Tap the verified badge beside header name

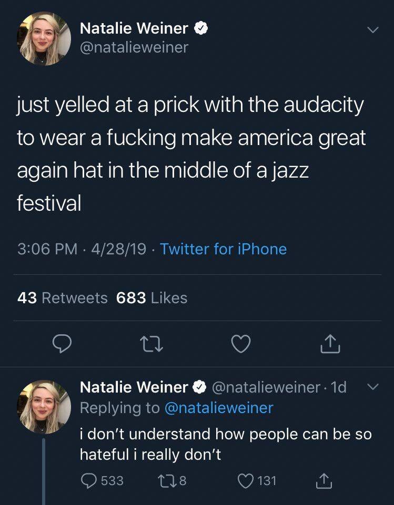pyautogui.click(x=200, y=30)
